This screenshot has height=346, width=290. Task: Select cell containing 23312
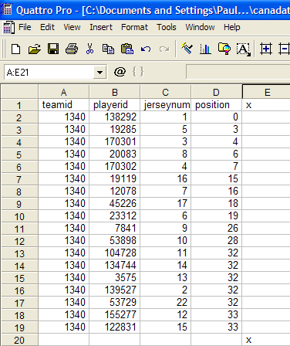click(115, 216)
